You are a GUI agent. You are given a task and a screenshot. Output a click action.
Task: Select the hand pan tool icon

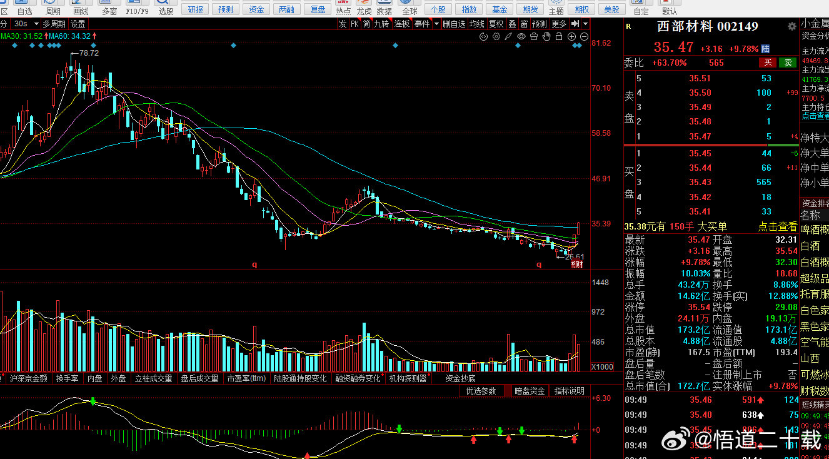point(546,36)
